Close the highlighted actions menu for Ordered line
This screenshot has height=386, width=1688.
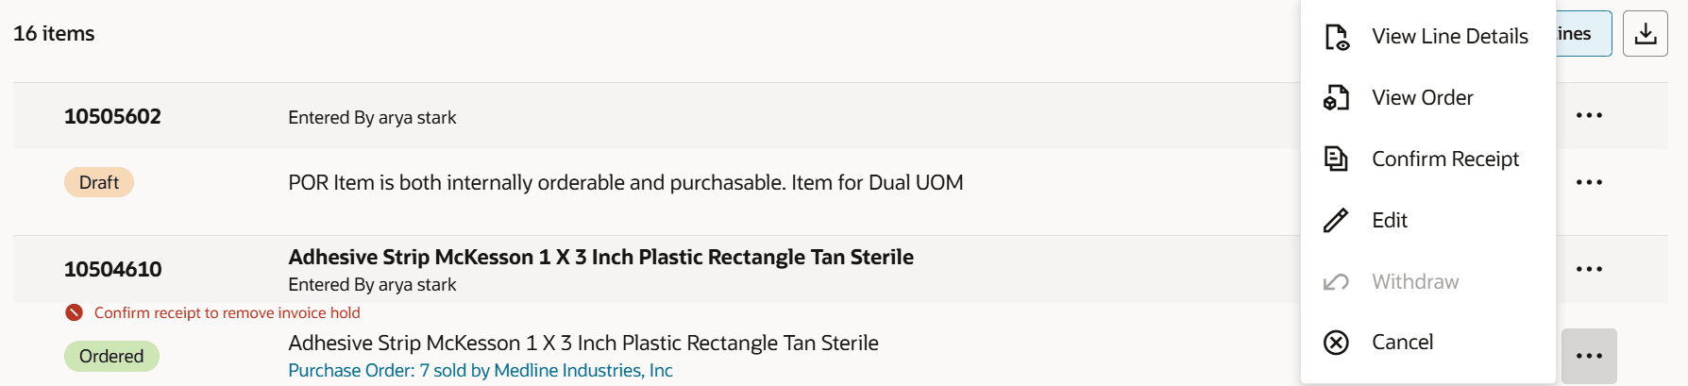(1589, 356)
